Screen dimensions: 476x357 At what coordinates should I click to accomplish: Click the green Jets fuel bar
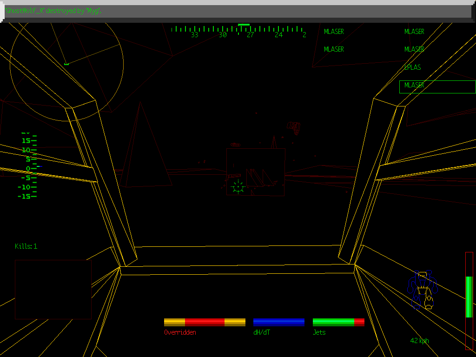[338, 322]
